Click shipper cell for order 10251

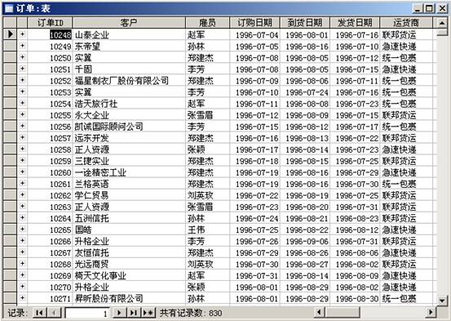(406, 69)
